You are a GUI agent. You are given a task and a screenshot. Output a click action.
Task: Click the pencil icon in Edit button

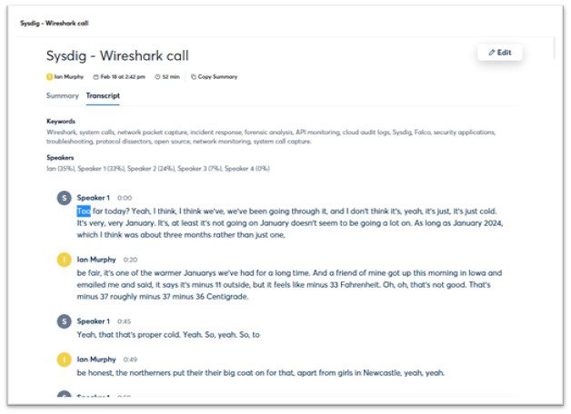point(492,53)
